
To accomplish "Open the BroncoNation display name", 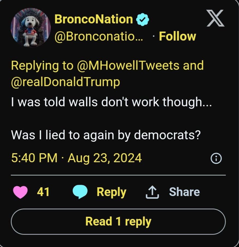I will 94,19.
